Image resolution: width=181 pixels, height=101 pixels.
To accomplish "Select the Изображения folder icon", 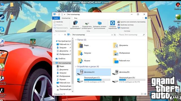I will point(115,53).
